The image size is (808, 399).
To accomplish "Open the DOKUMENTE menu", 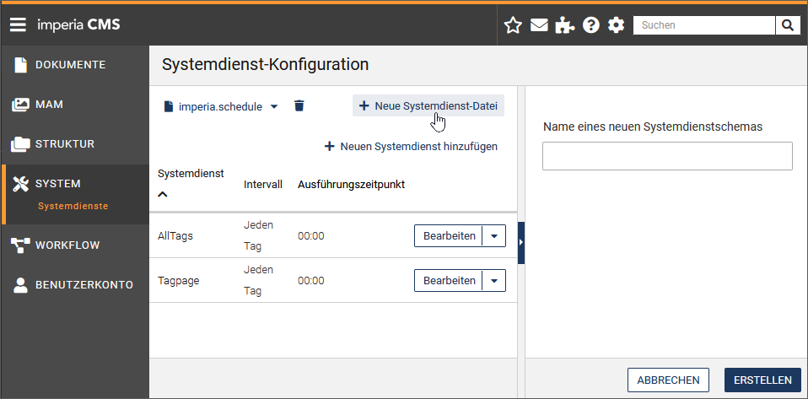I will point(71,65).
